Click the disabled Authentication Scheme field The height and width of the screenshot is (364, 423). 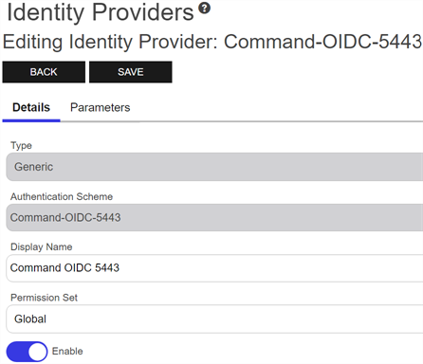pyautogui.click(x=214, y=217)
